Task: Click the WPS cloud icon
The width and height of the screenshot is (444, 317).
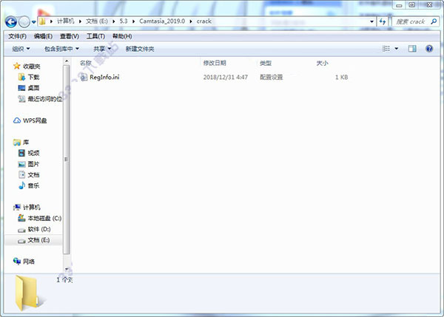Action: [x=17, y=120]
